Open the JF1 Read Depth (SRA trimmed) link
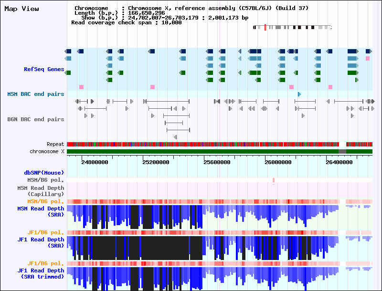 [41, 273]
